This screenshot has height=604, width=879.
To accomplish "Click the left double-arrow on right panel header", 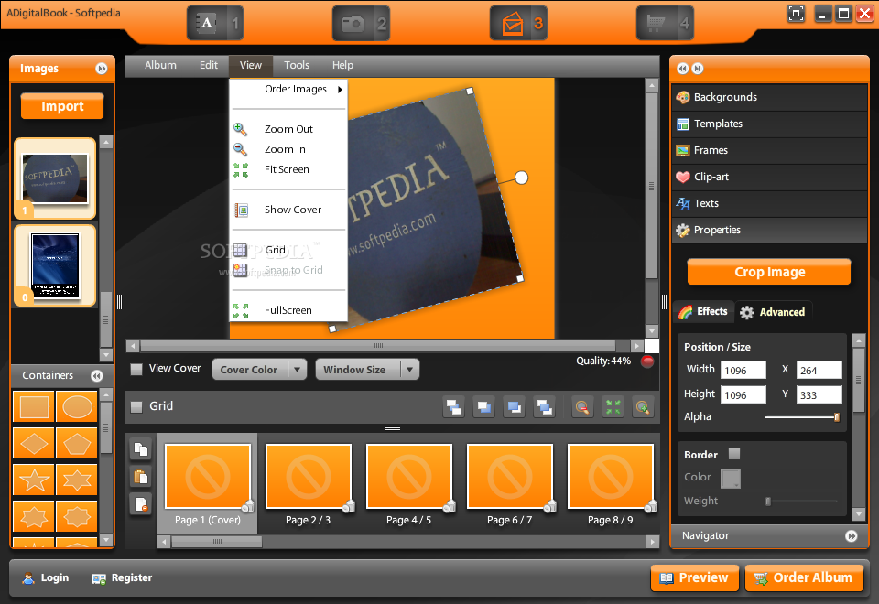I will pos(682,69).
